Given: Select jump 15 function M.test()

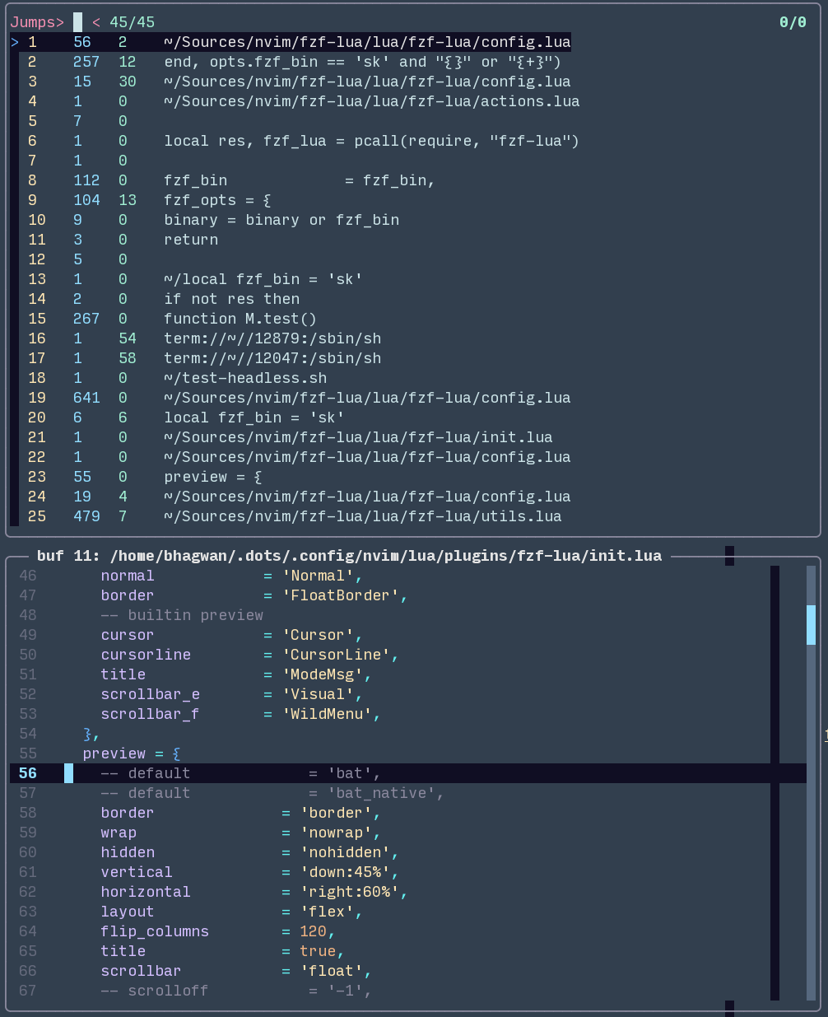Looking at the screenshot, I should [x=173, y=319].
